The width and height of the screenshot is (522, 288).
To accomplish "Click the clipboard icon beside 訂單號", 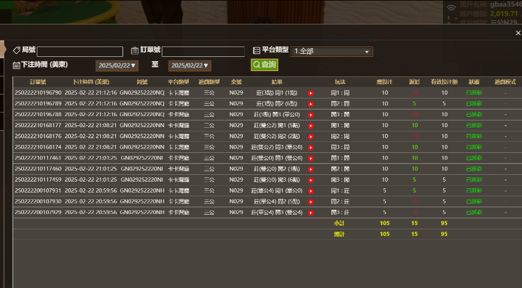I will (135, 50).
